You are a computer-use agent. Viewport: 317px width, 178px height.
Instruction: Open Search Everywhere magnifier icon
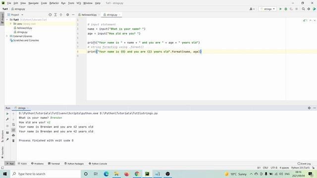point(303,9)
